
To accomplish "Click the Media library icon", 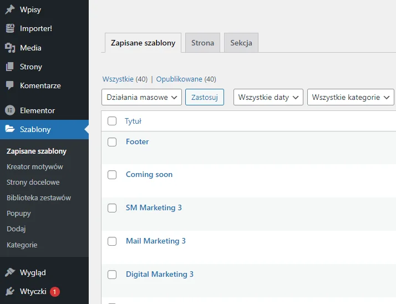I will (x=10, y=48).
